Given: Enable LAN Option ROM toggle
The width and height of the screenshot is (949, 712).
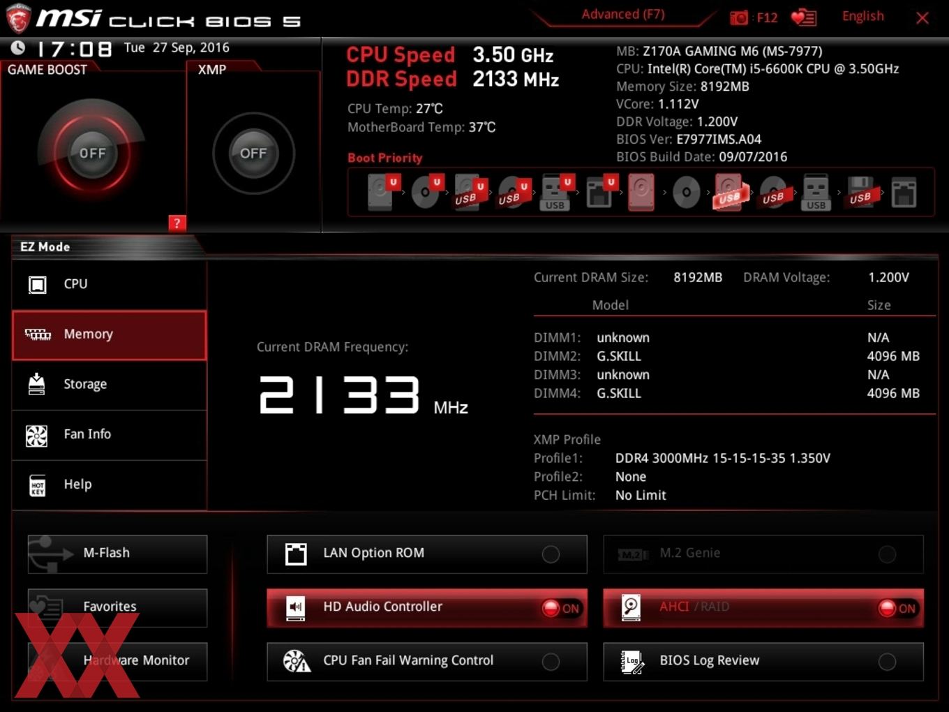Looking at the screenshot, I should (551, 554).
